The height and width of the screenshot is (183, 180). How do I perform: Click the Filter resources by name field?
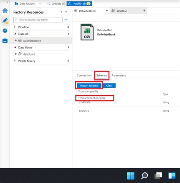coord(38,20)
